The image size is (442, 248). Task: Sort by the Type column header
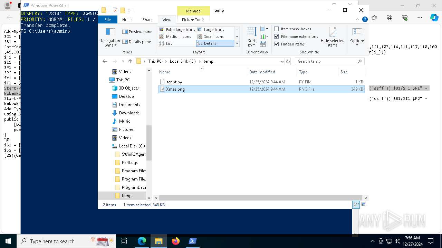(x=317, y=72)
